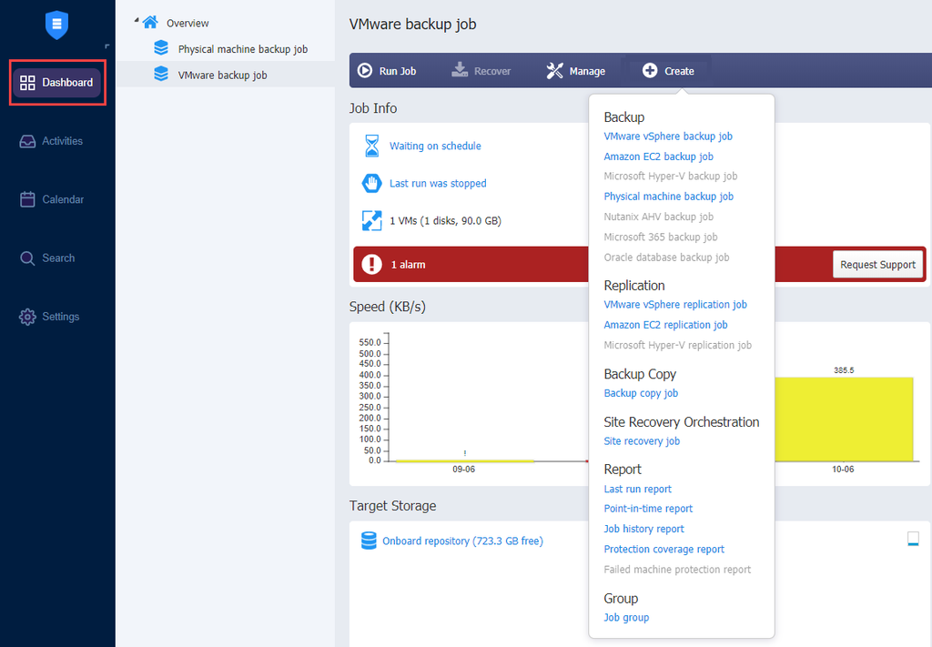Choose Nutanix AHV backup job
Image resolution: width=932 pixels, height=647 pixels.
(x=658, y=217)
